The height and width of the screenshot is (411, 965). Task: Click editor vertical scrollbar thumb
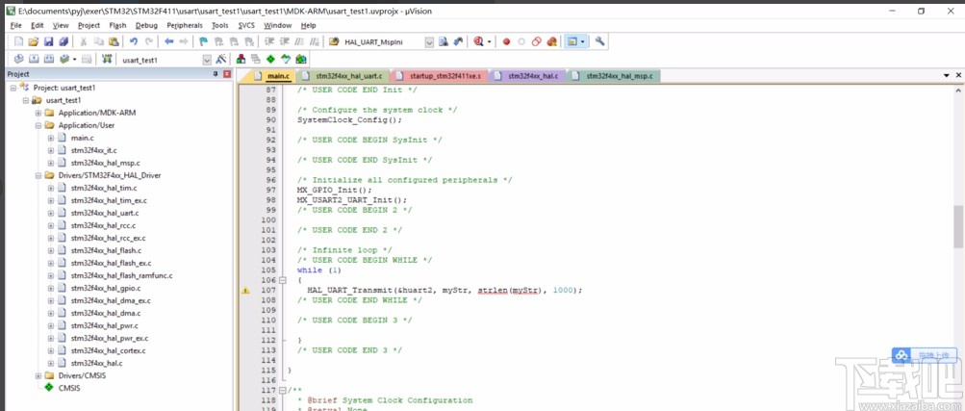coord(958,226)
